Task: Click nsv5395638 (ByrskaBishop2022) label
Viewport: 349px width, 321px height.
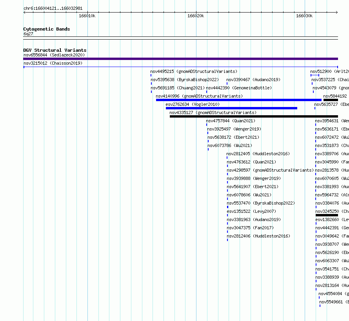Action: pyautogui.click(x=185, y=80)
